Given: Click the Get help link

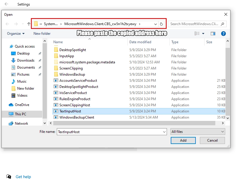Looking at the screenshot, I should point(23,177).
